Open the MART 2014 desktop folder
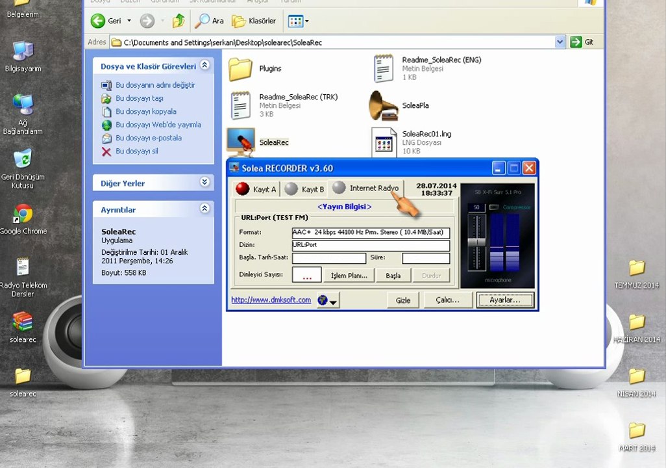Screen dimensions: 666x468 coord(637,437)
